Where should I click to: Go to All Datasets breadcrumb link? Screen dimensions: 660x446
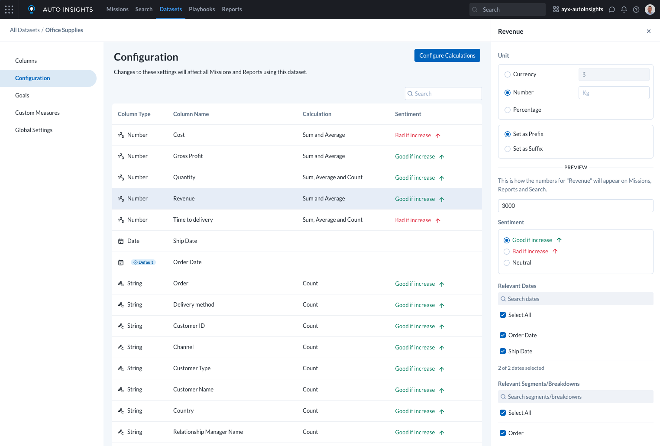click(x=25, y=30)
